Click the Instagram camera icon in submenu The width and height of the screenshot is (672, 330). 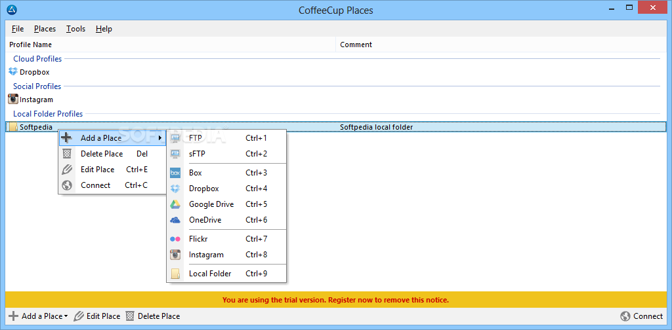click(x=175, y=255)
